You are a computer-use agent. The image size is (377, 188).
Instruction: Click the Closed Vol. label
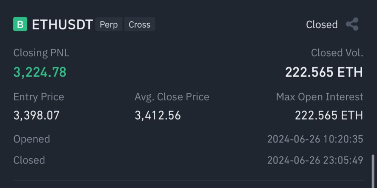(337, 53)
